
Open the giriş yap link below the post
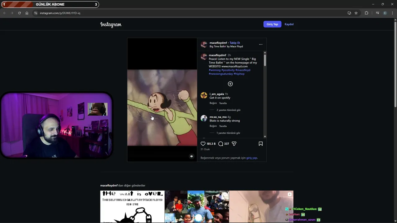point(252,158)
